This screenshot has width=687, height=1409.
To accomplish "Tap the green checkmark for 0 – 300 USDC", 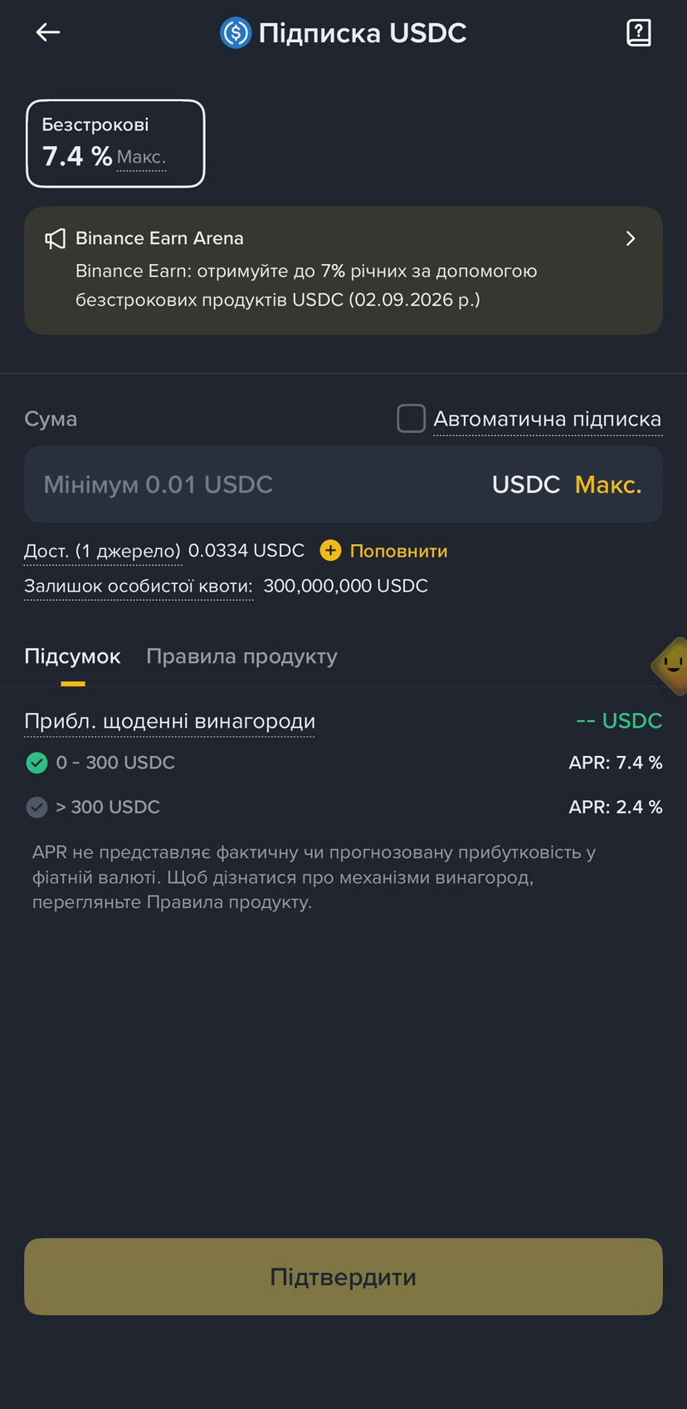I will (x=37, y=763).
